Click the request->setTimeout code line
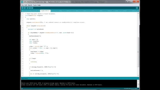The height and width of the screenshot is (90, 160). coord(55,22)
